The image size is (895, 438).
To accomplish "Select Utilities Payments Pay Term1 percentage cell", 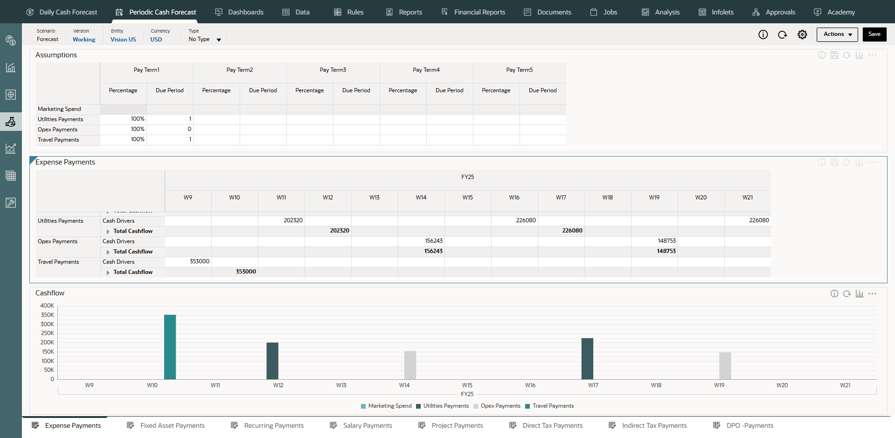I will point(123,119).
